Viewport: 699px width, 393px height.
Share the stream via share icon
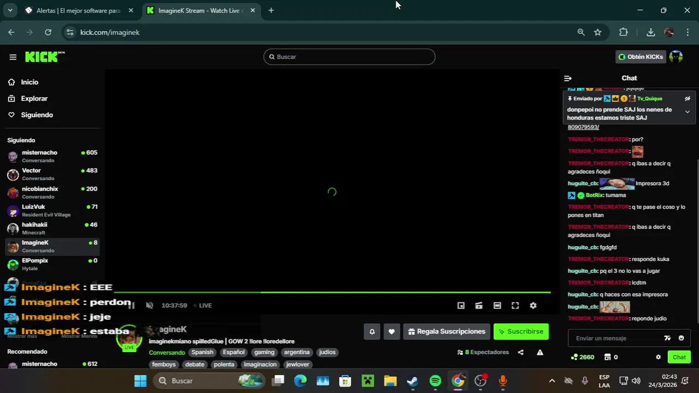pos(521,353)
